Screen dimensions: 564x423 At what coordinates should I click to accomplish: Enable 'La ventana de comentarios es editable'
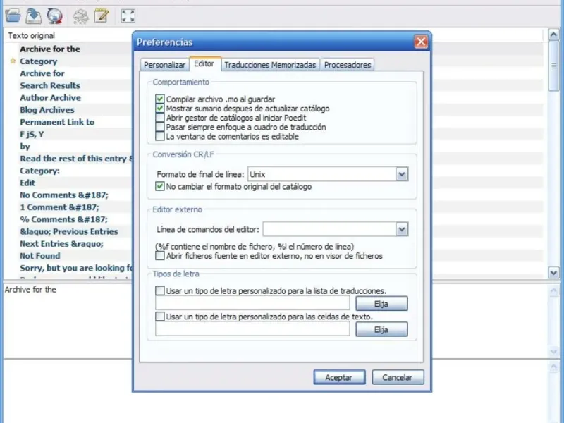[x=160, y=136]
